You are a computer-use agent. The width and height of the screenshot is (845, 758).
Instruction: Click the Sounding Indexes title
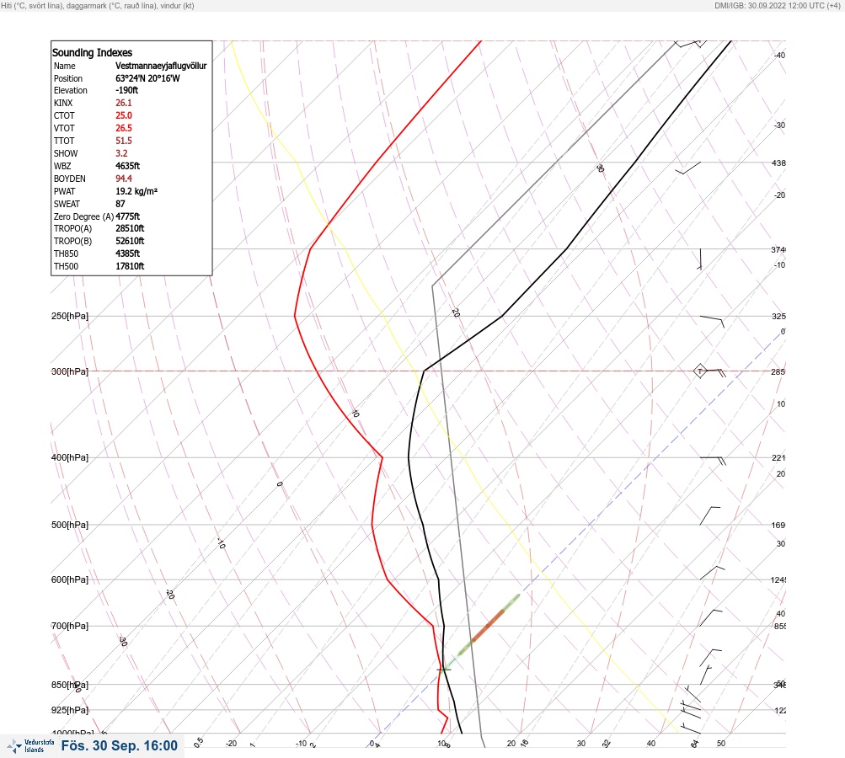[92, 53]
